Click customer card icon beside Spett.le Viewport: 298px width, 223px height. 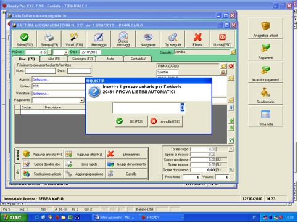[223, 72]
